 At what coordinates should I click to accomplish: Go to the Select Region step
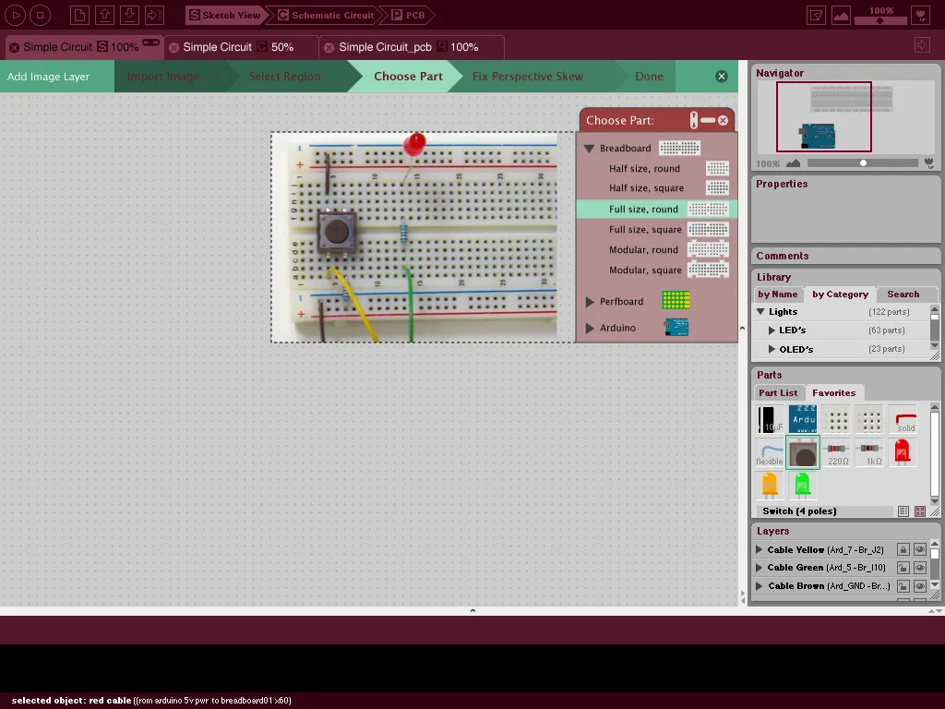pyautogui.click(x=284, y=77)
